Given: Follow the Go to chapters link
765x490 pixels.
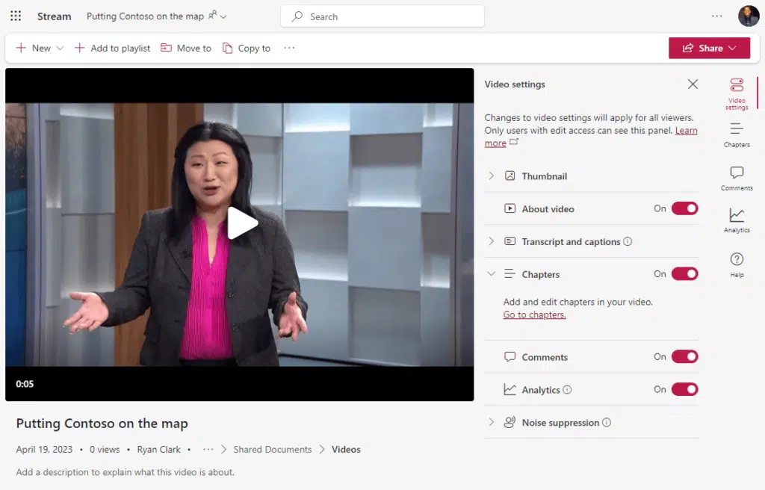Looking at the screenshot, I should (x=535, y=314).
